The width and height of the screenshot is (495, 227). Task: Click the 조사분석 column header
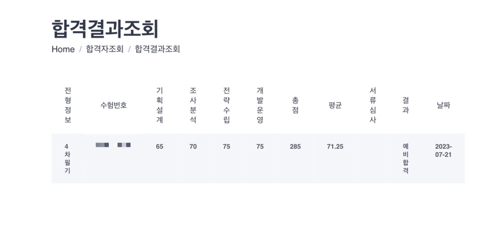(x=193, y=105)
